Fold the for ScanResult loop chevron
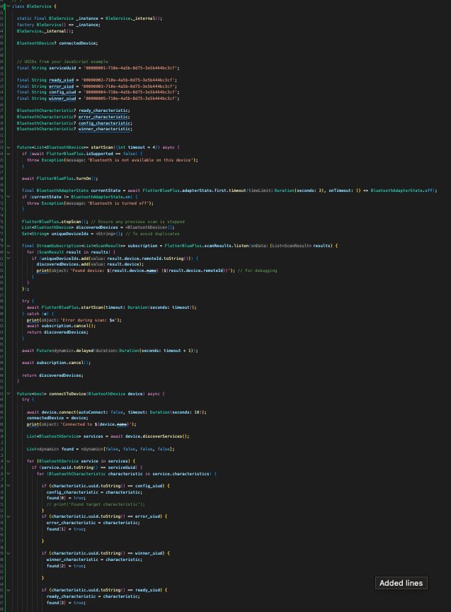The image size is (451, 612). click(x=7, y=251)
